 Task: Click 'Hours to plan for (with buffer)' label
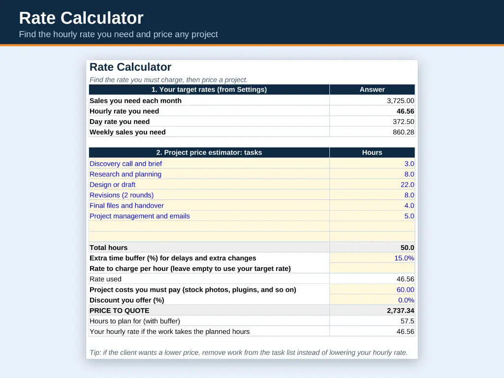(135, 321)
